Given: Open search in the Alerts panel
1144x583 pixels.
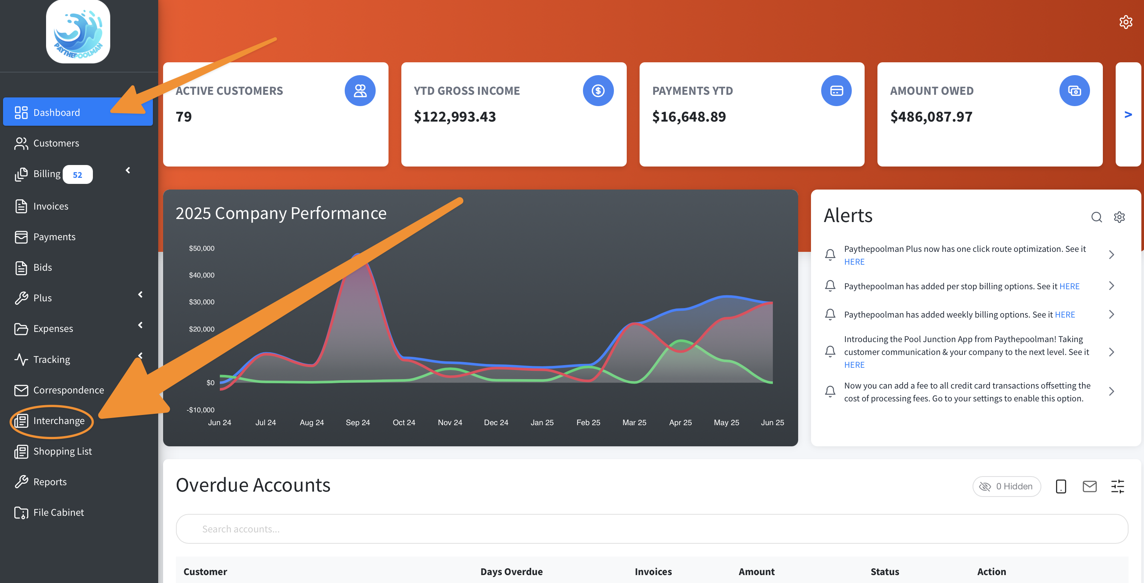Looking at the screenshot, I should pos(1096,217).
